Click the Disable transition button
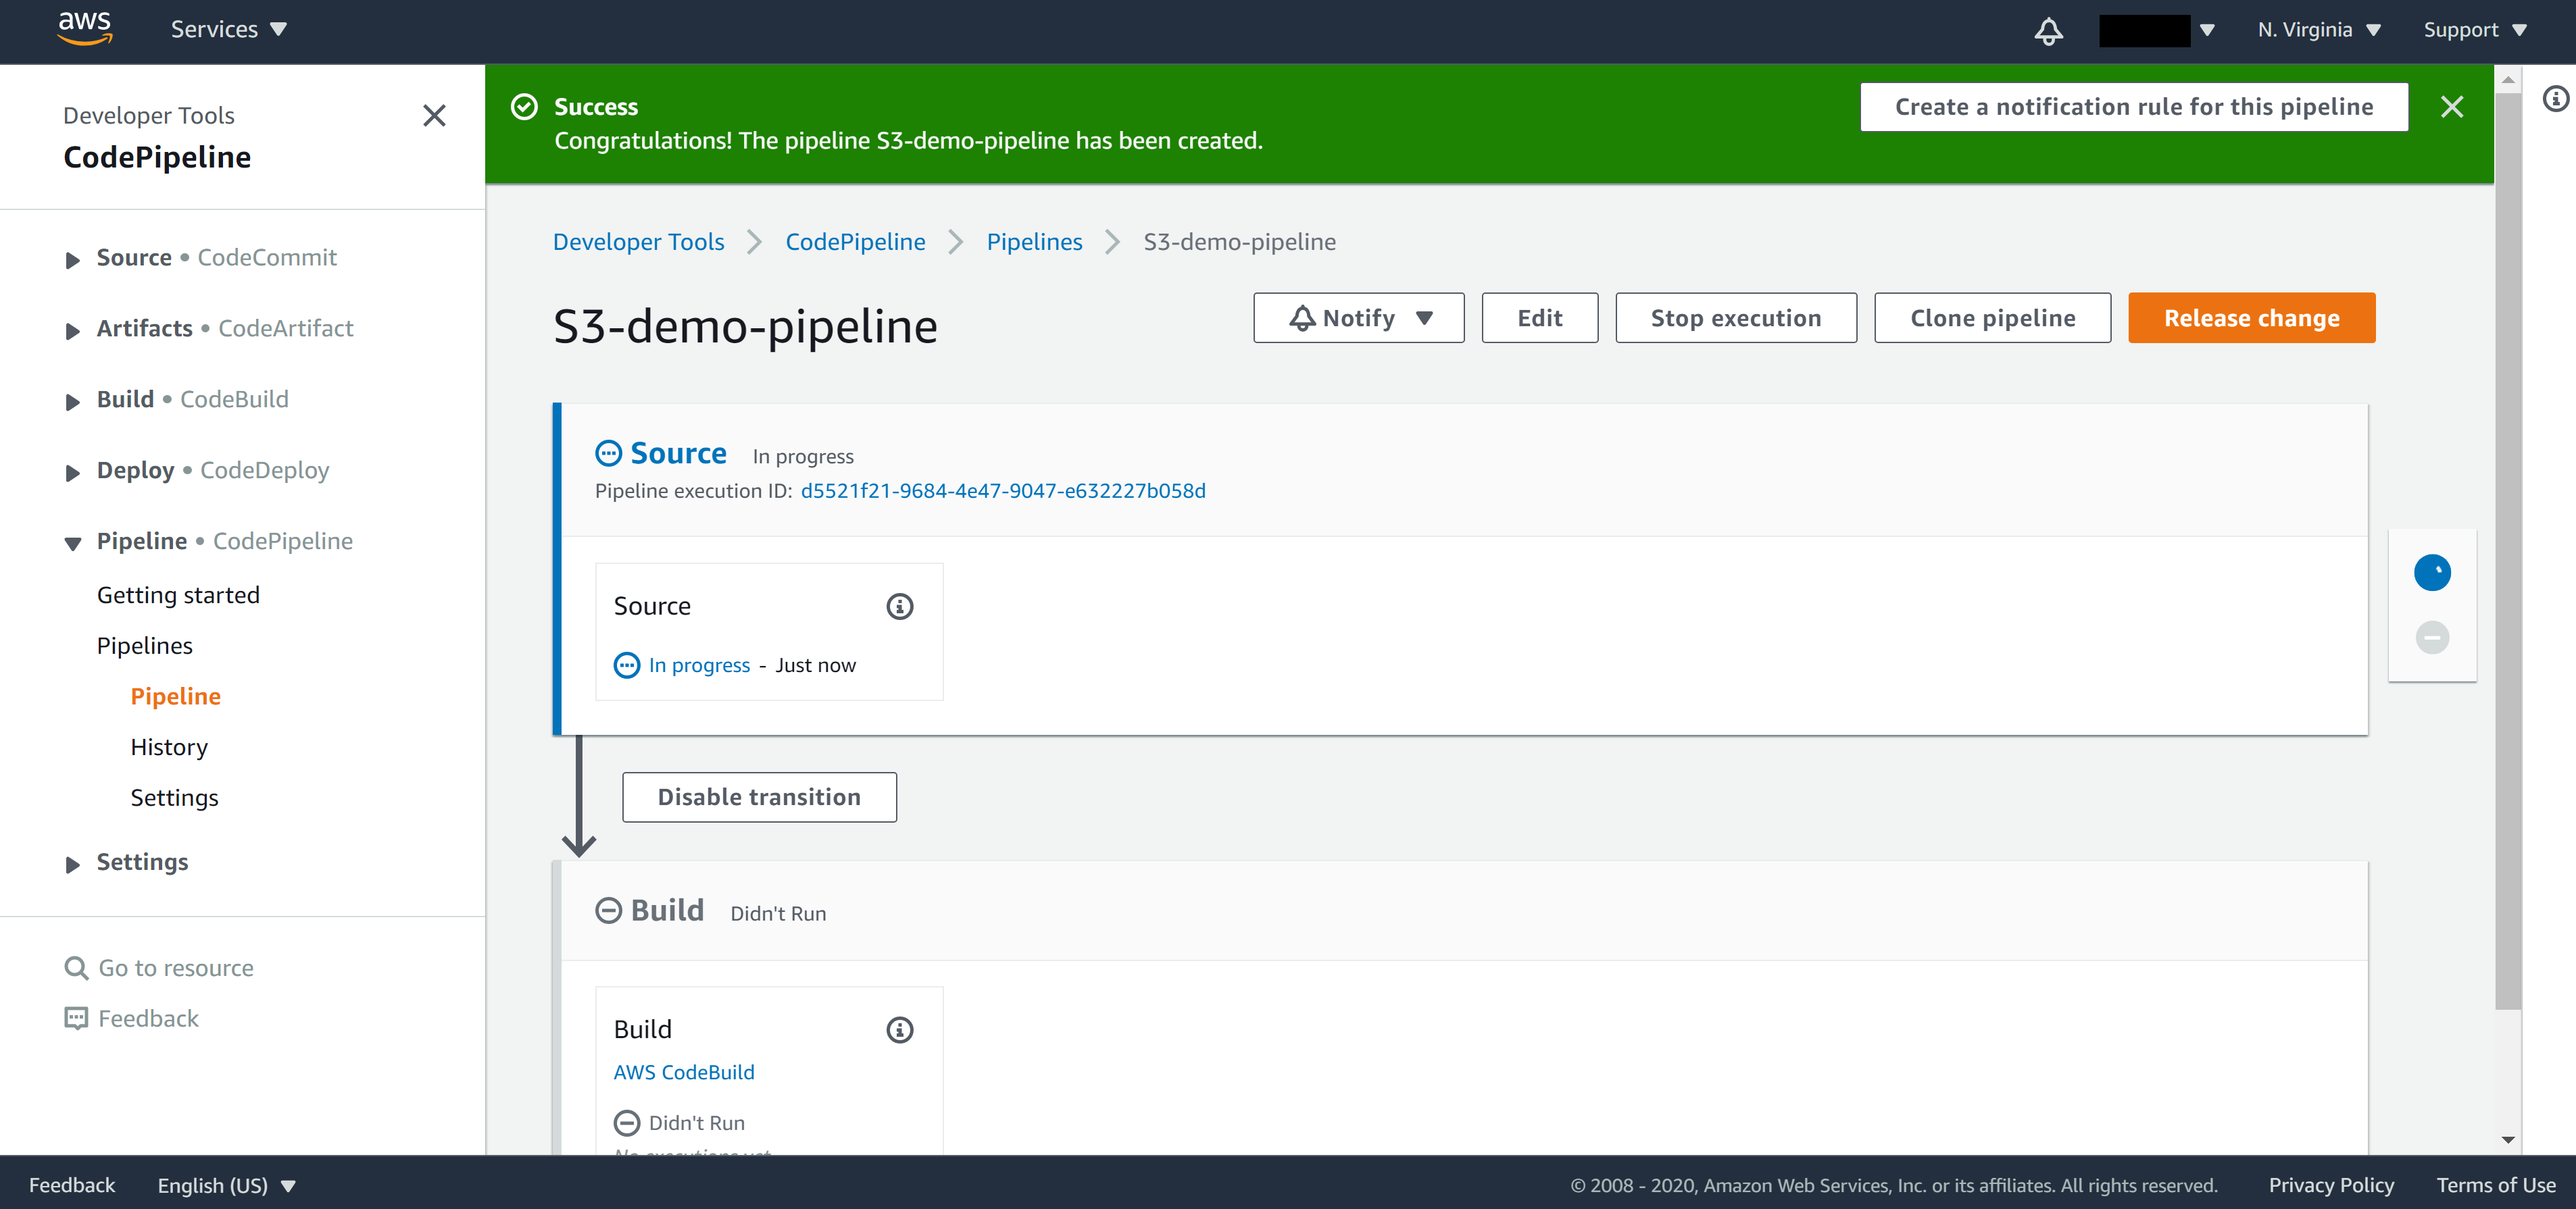 coord(759,797)
